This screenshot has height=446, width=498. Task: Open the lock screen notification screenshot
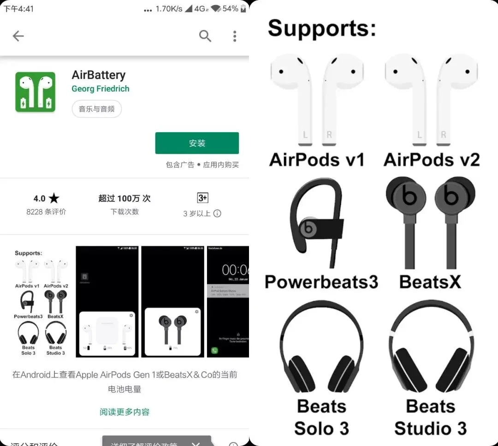(228, 302)
